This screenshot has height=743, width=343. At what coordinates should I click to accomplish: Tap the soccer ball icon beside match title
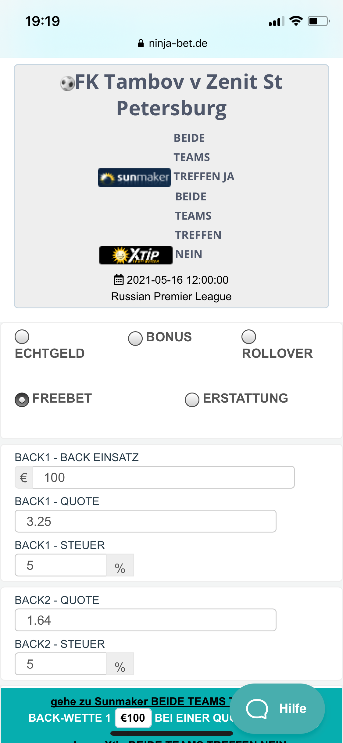pos(67,83)
